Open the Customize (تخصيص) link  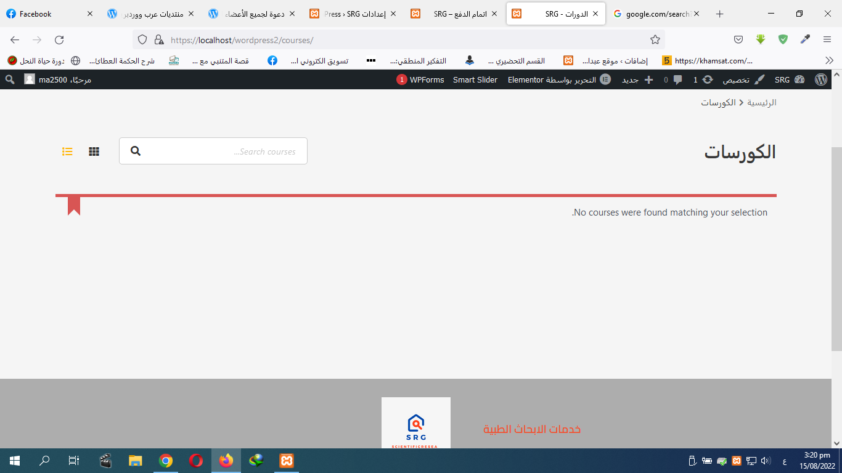click(743, 79)
